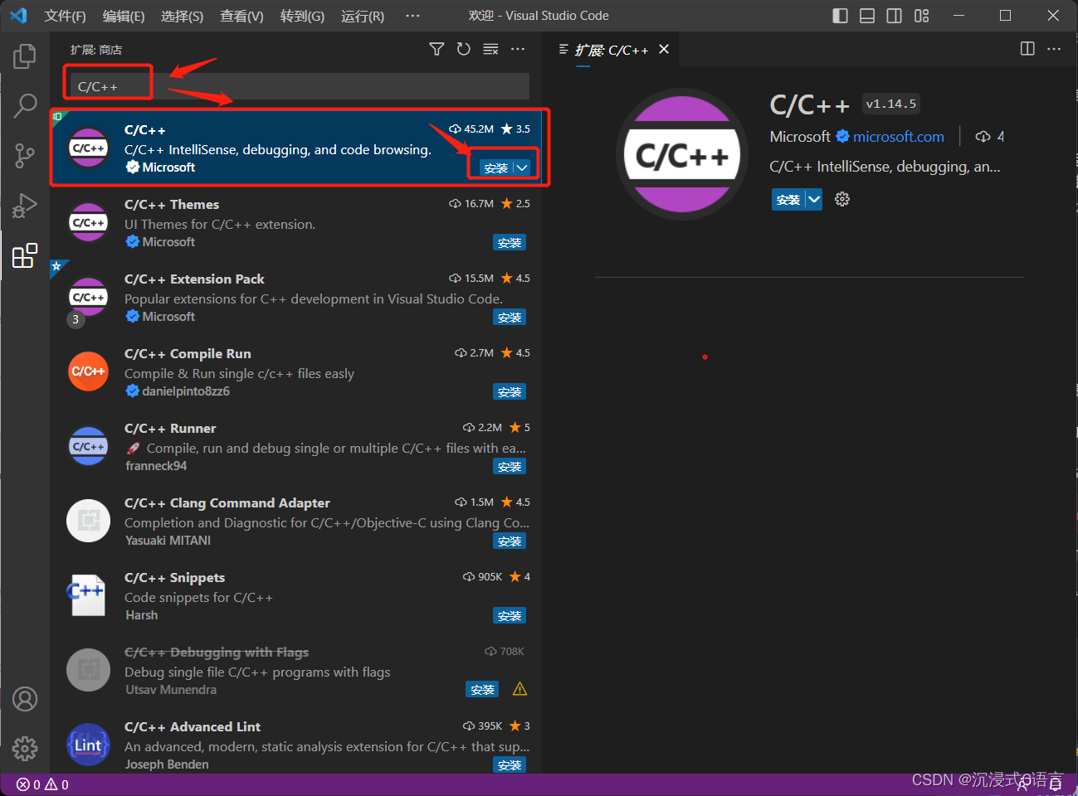Image resolution: width=1078 pixels, height=796 pixels.
Task: Clear extension search results
Action: pos(491,50)
